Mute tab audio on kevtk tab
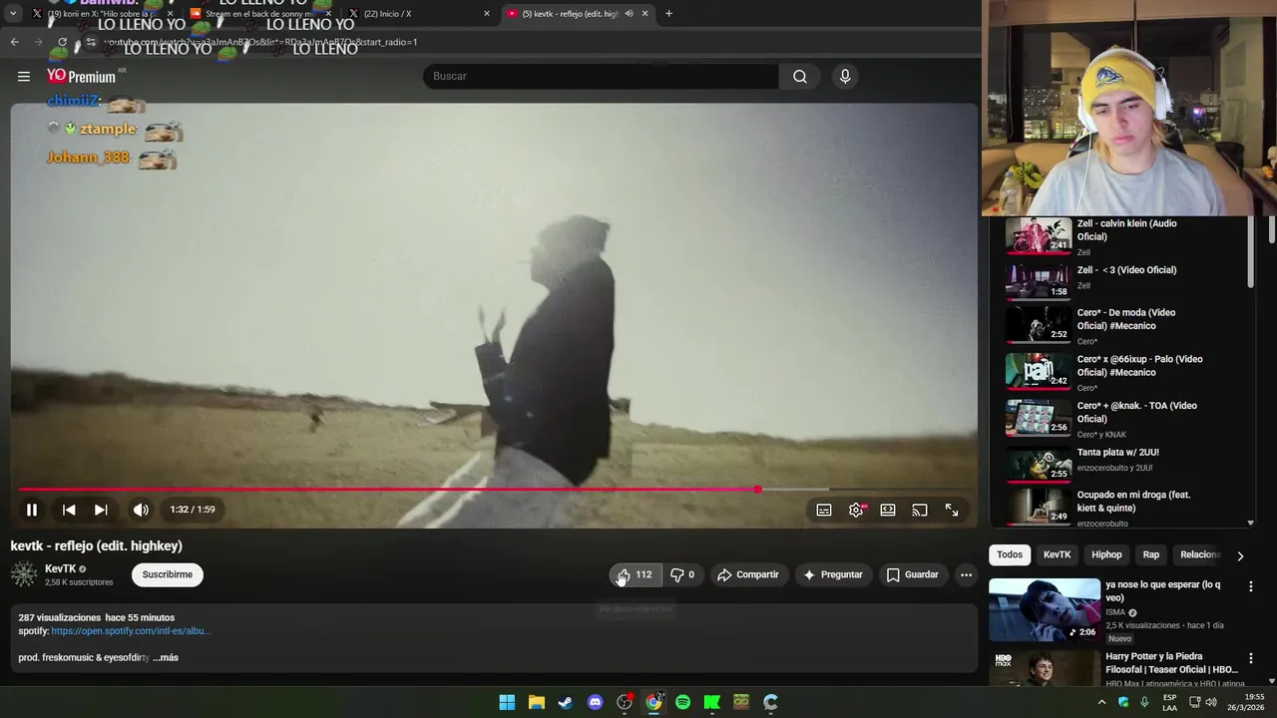This screenshot has width=1277, height=718. coord(629,14)
